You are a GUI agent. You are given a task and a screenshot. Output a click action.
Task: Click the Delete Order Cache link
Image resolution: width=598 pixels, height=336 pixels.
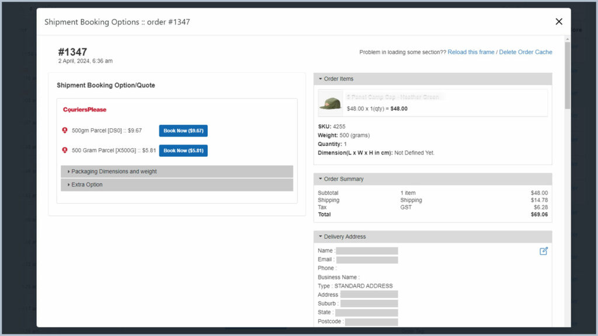pos(526,52)
